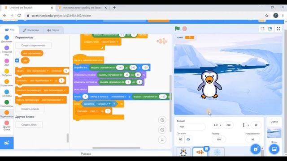Click the sprite y position field
This screenshot has width=287, height=161.
[x=256, y=125]
